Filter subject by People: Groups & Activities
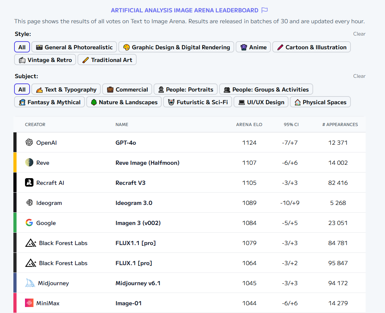Viewport: 385px width, 313px height. [x=266, y=89]
